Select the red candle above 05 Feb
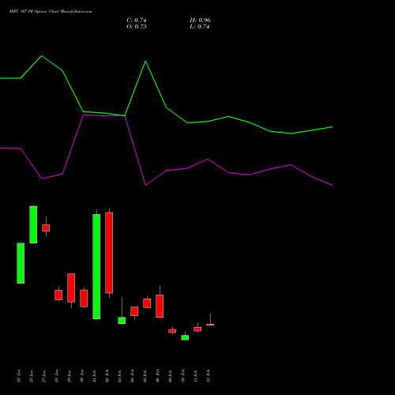The height and width of the screenshot is (395, 395). (147, 303)
